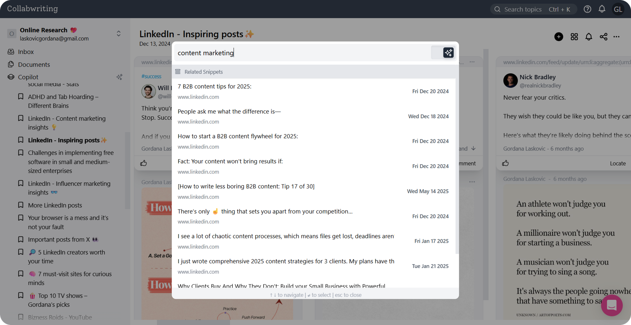The width and height of the screenshot is (631, 325).
Task: Open "More LinkedIn posts" topic
Action: click(x=55, y=205)
